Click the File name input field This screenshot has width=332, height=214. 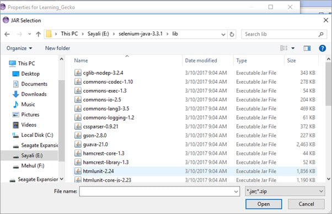[156, 191]
